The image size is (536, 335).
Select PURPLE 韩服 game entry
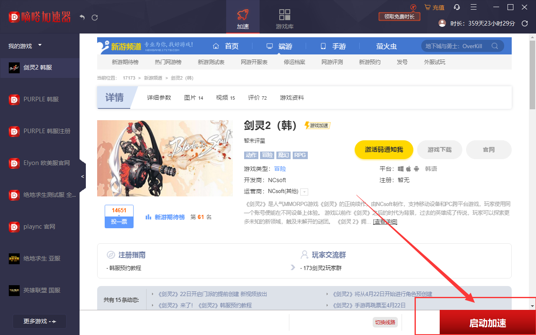[40, 99]
